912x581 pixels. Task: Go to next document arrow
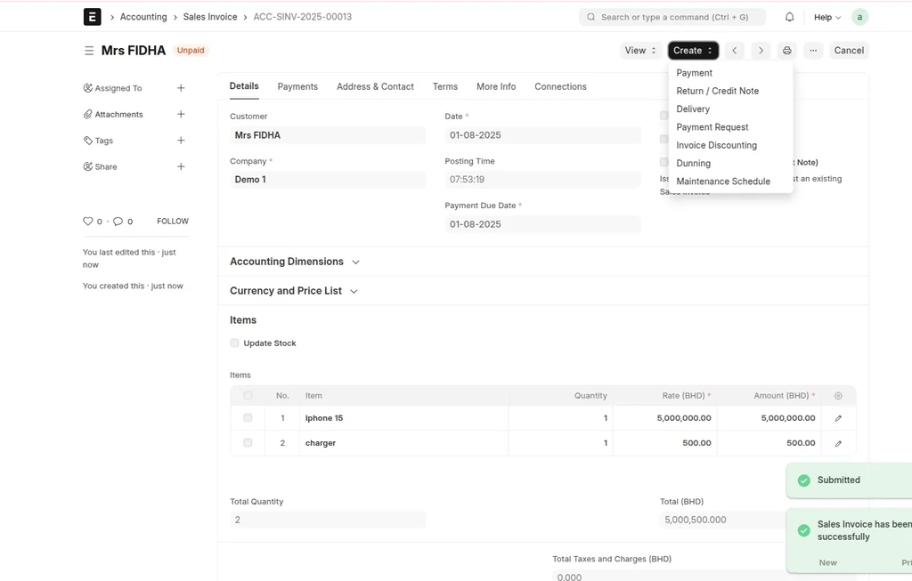pos(761,51)
